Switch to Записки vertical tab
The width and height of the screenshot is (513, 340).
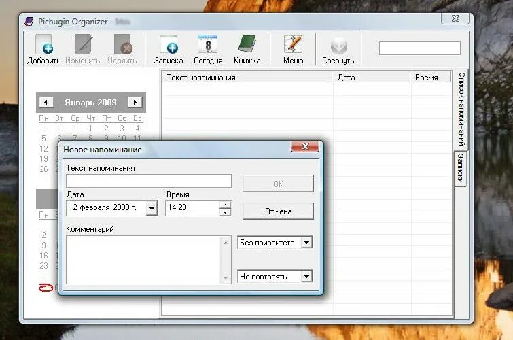460,168
